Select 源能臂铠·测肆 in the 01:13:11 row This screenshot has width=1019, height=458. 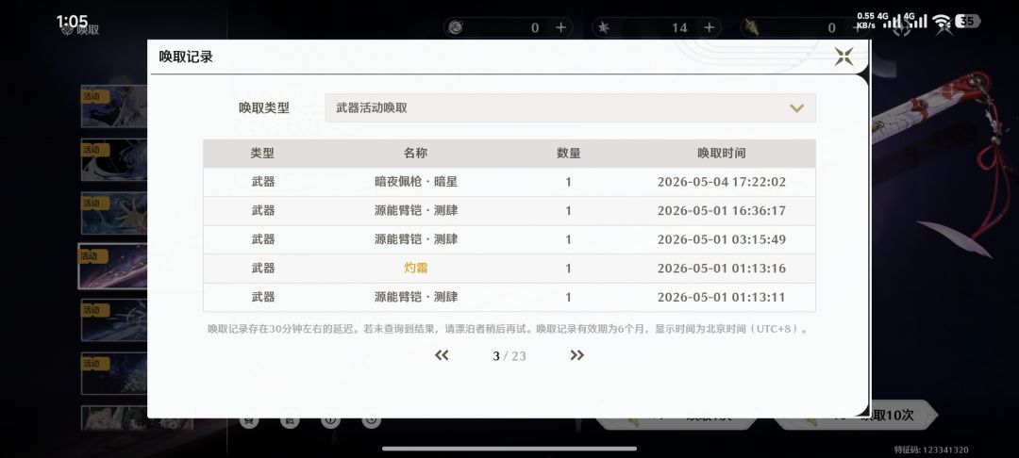415,297
